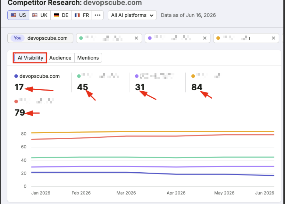285x204 pixels.
Task: Select the AI Visibility tab
Action: click(x=30, y=58)
